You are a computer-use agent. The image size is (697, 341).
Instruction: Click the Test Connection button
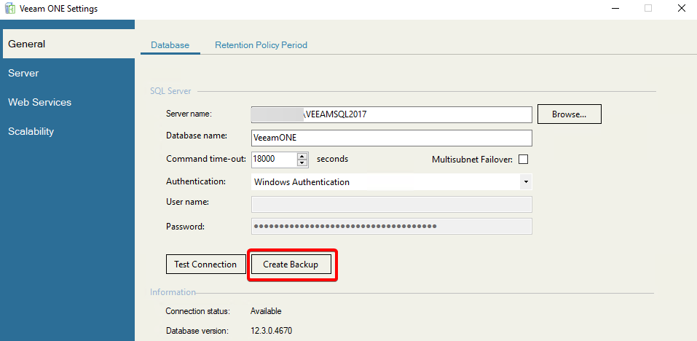205,264
